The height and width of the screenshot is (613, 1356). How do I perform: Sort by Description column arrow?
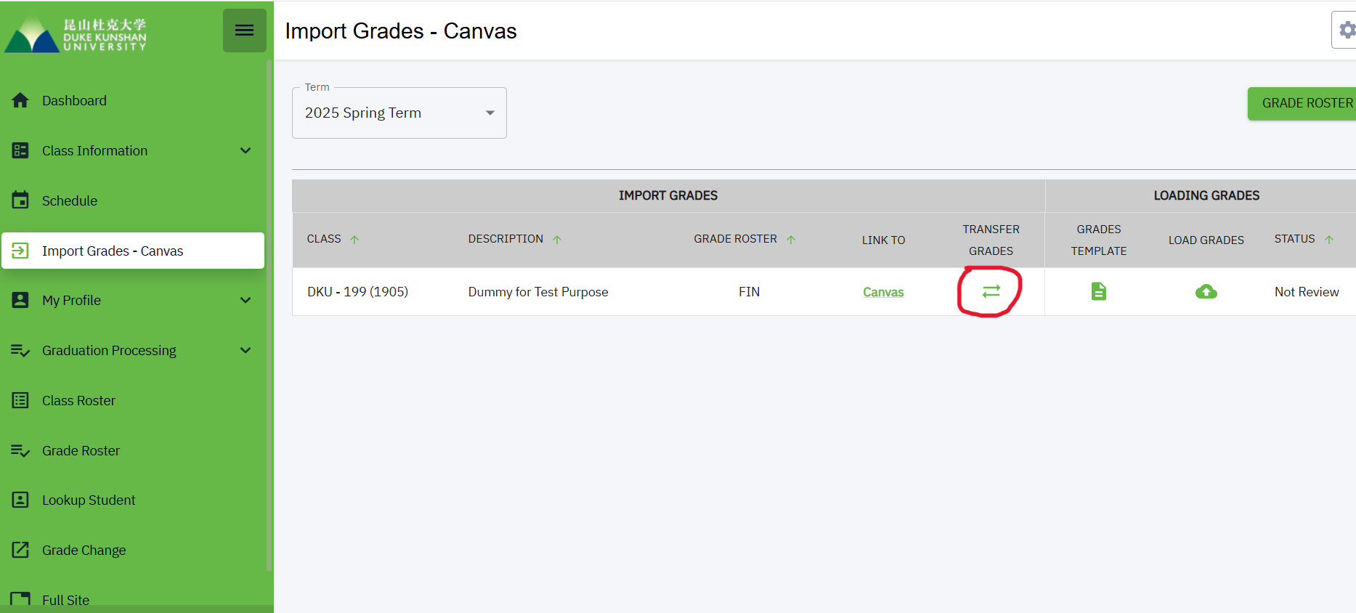tap(557, 239)
